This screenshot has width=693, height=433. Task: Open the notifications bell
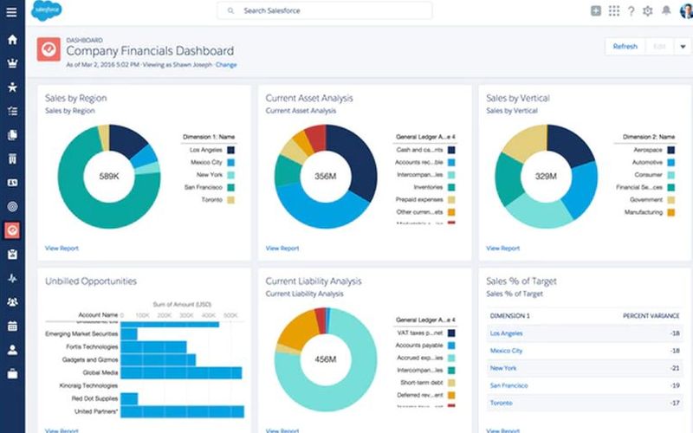(666, 10)
